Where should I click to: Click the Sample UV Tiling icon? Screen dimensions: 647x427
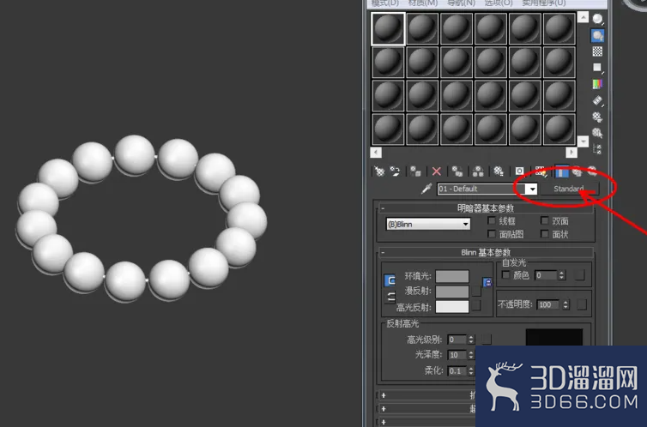coord(597,68)
